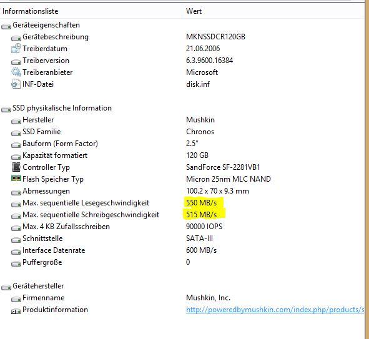Select the form factor value 2.5"
Image resolution: width=369 pixels, height=339 pixels.
pos(192,143)
